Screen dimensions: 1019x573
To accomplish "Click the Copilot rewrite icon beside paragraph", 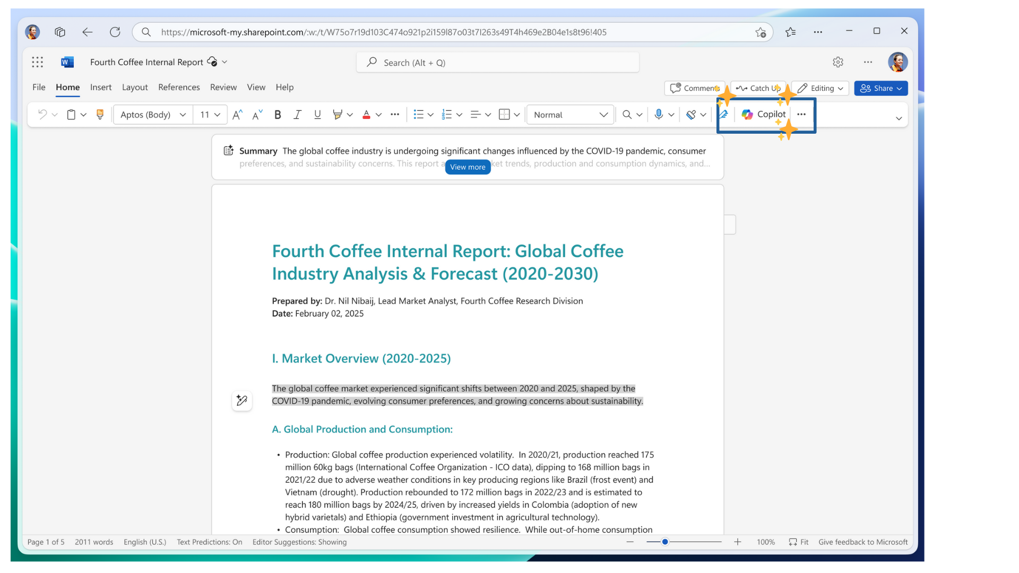I will pyautogui.click(x=242, y=401).
